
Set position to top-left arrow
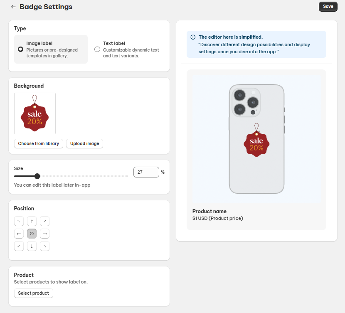click(x=19, y=221)
